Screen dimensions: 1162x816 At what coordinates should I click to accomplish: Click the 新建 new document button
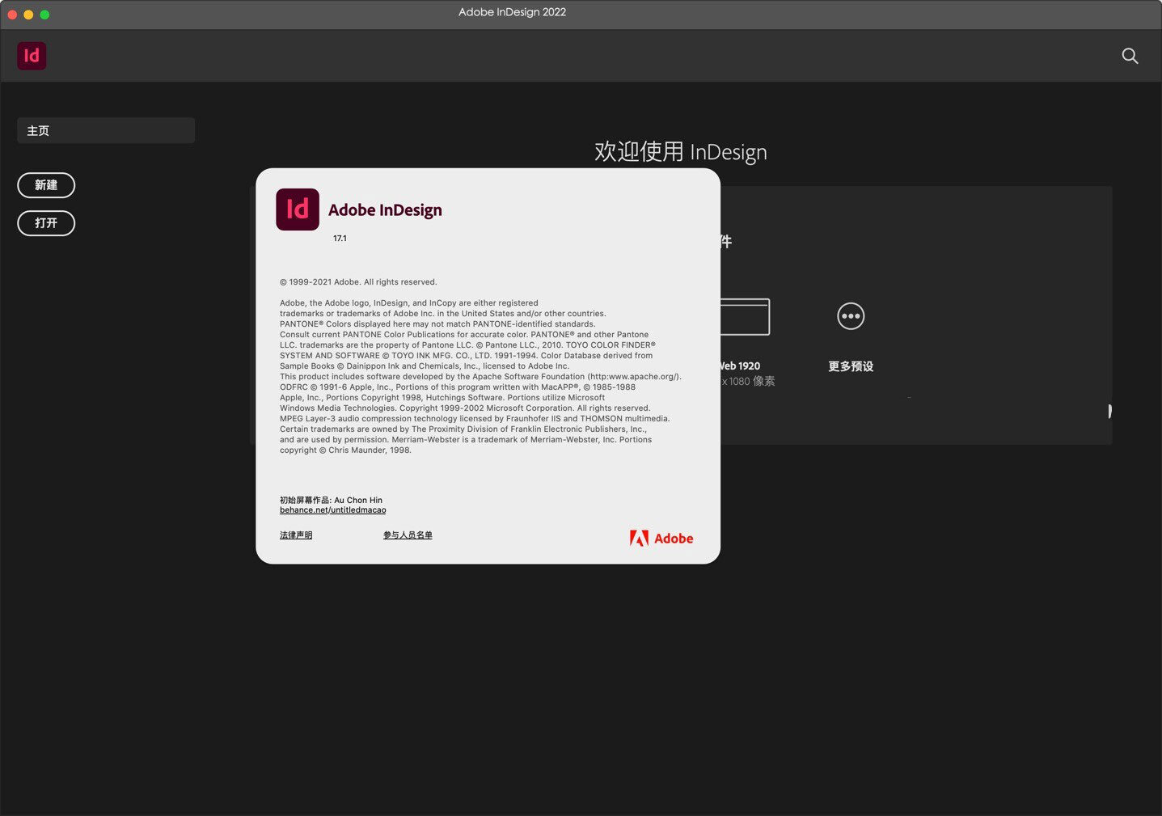pyautogui.click(x=46, y=185)
